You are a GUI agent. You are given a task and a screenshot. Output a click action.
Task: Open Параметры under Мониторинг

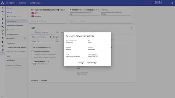[x=16, y=43]
